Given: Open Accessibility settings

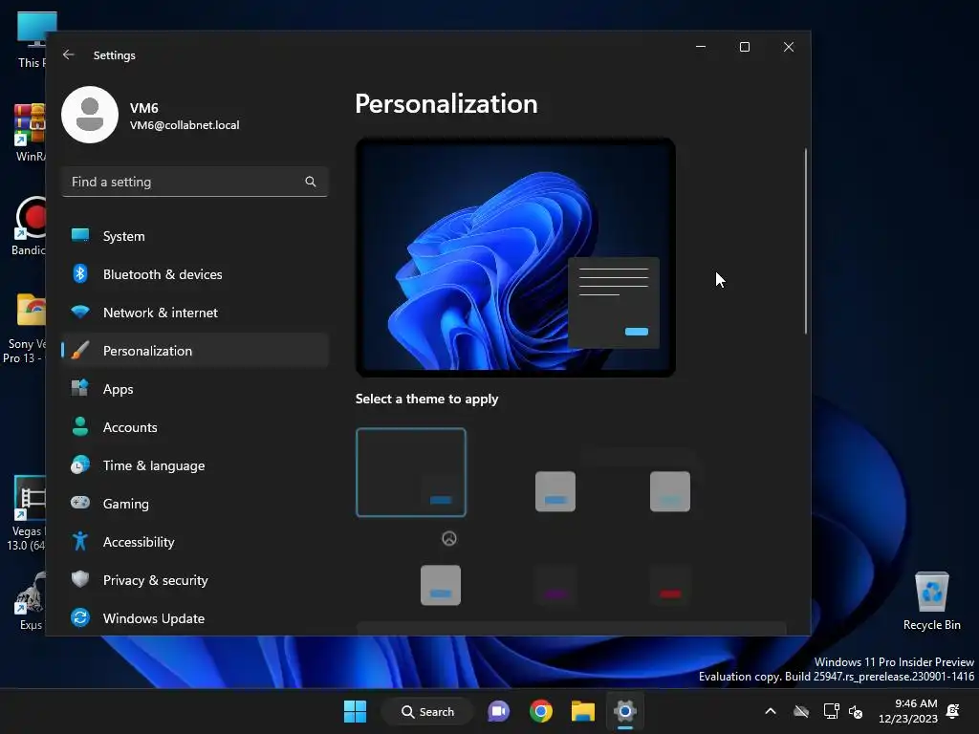Looking at the screenshot, I should point(195,542).
